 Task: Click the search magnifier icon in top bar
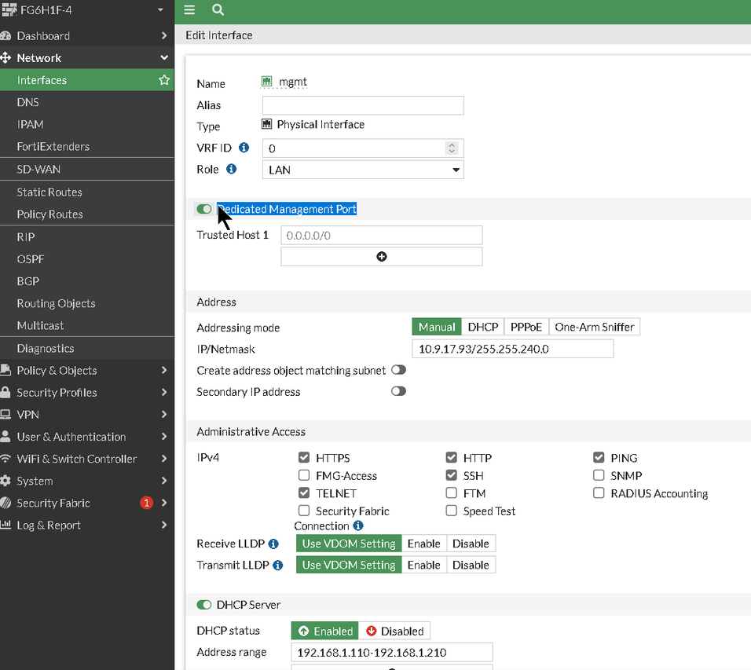click(218, 10)
